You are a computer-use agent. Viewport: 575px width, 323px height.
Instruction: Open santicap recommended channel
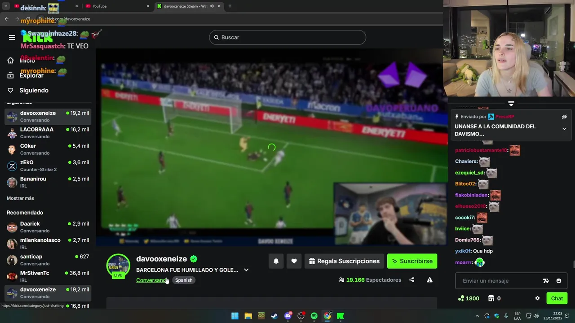pos(48,260)
